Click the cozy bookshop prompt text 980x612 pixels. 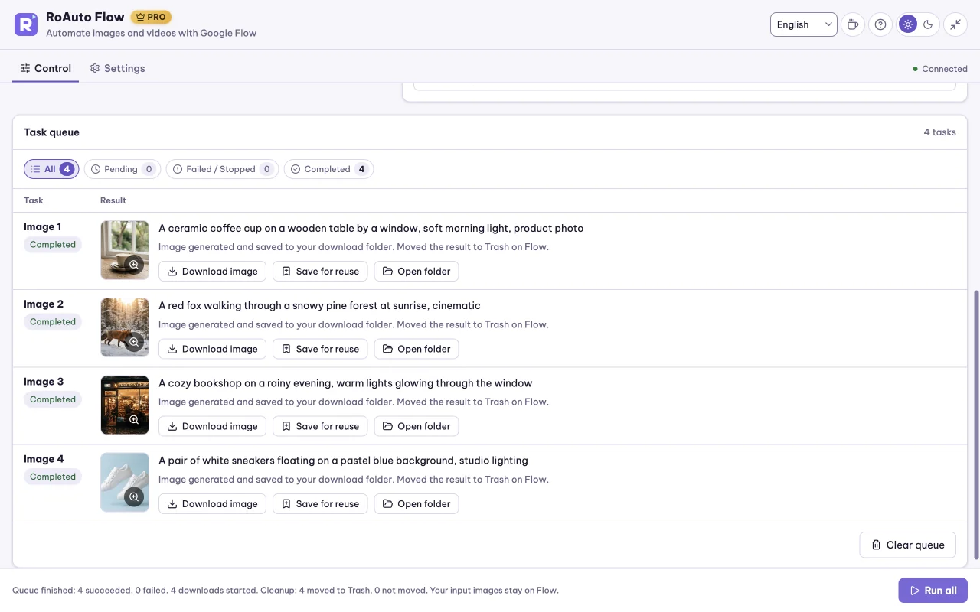[x=345, y=383]
